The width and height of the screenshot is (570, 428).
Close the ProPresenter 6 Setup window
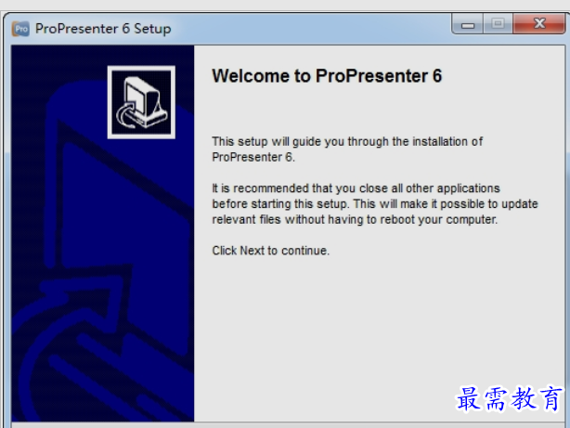coord(539,24)
